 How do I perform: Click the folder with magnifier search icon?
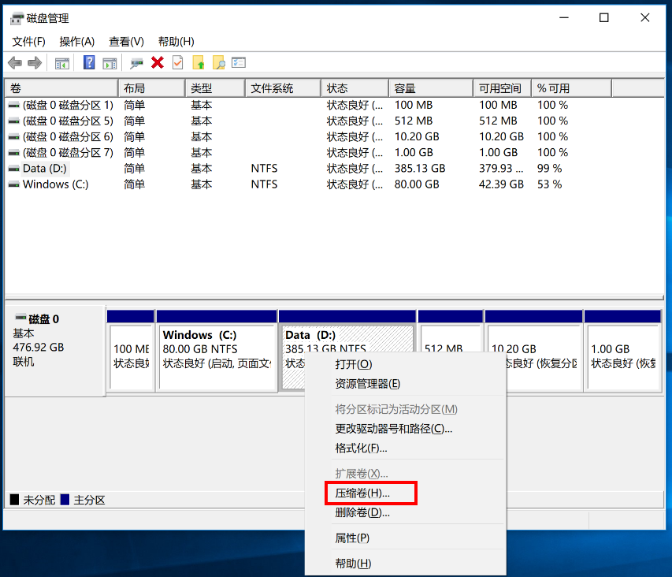click(219, 63)
